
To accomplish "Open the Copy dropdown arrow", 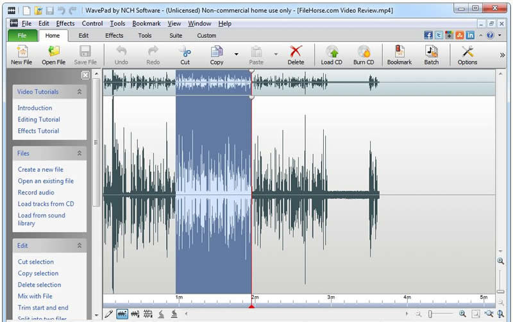I will (x=236, y=55).
